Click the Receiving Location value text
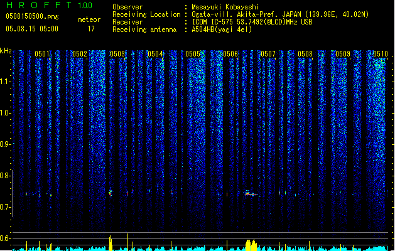Viewport: 395px width, 251px height. click(280, 14)
